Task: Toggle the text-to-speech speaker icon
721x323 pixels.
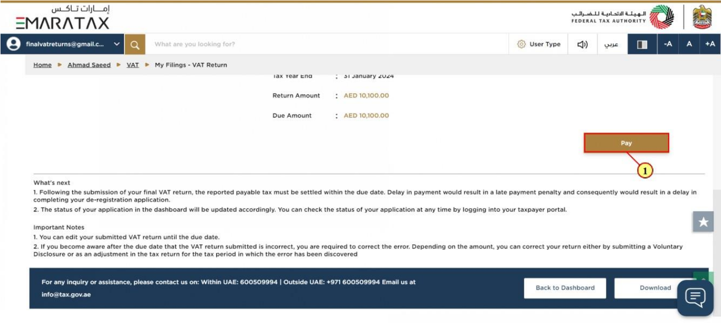Action: [x=583, y=44]
